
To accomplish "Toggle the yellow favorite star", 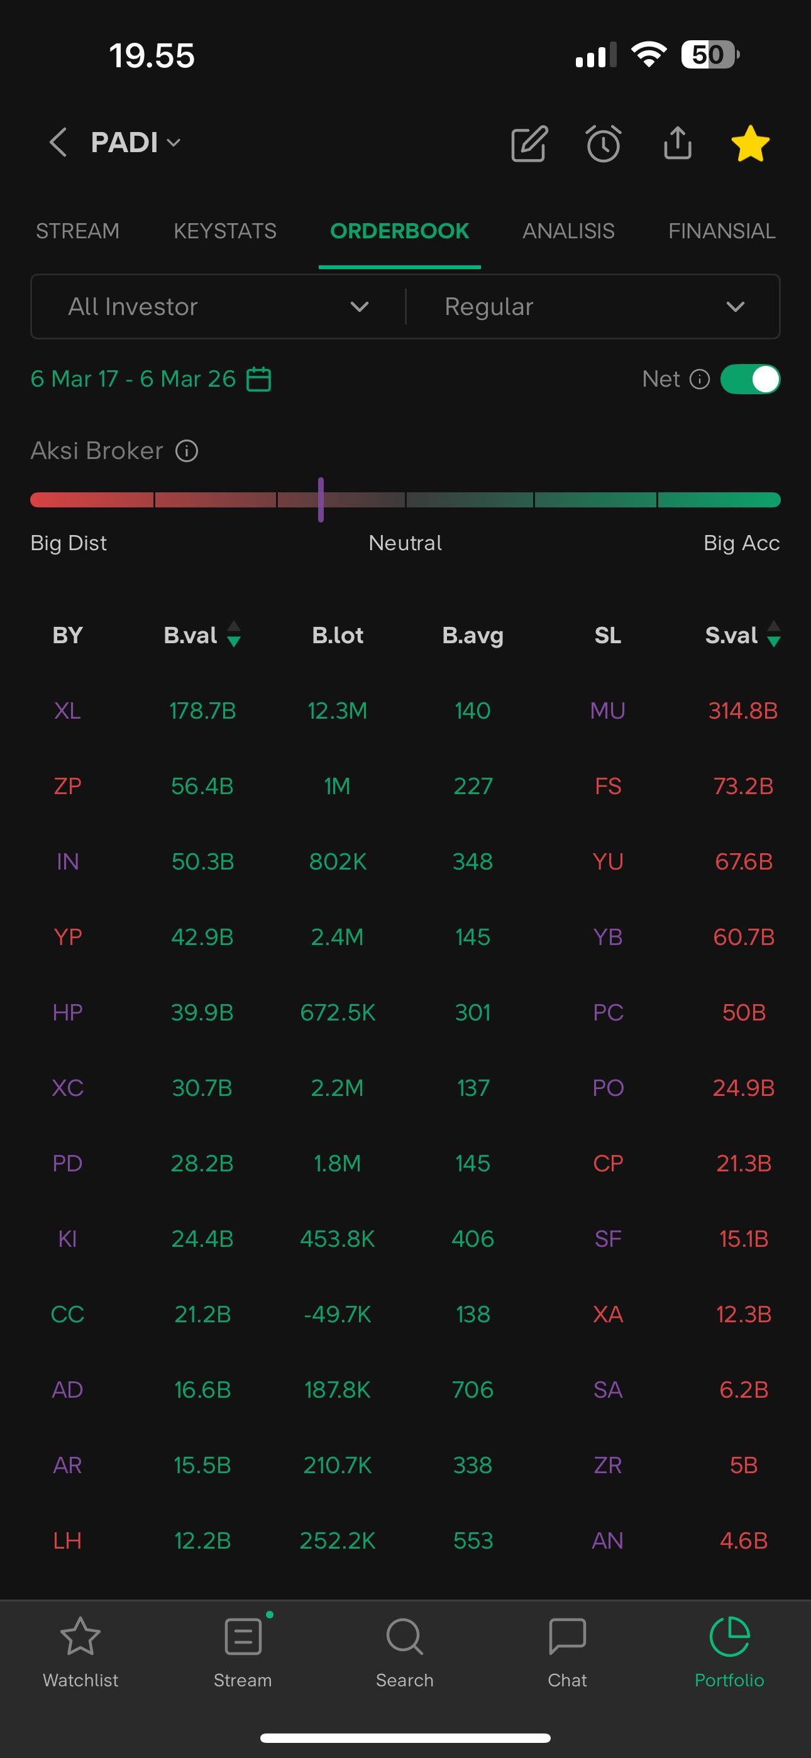I will [x=749, y=143].
